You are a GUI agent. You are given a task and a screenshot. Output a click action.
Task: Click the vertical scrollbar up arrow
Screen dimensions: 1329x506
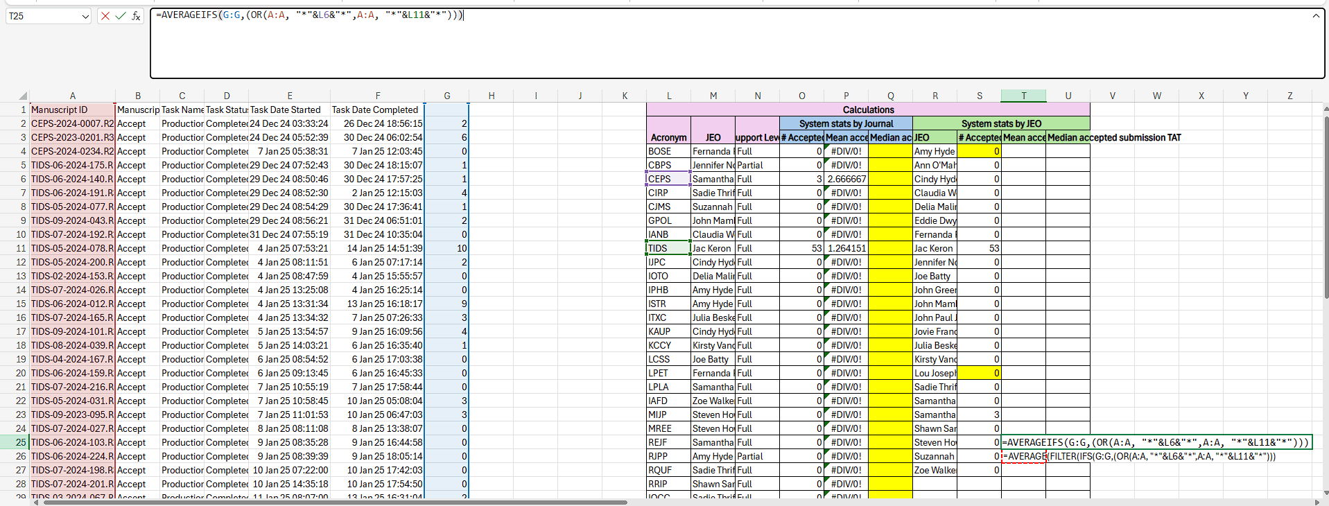(1326, 109)
